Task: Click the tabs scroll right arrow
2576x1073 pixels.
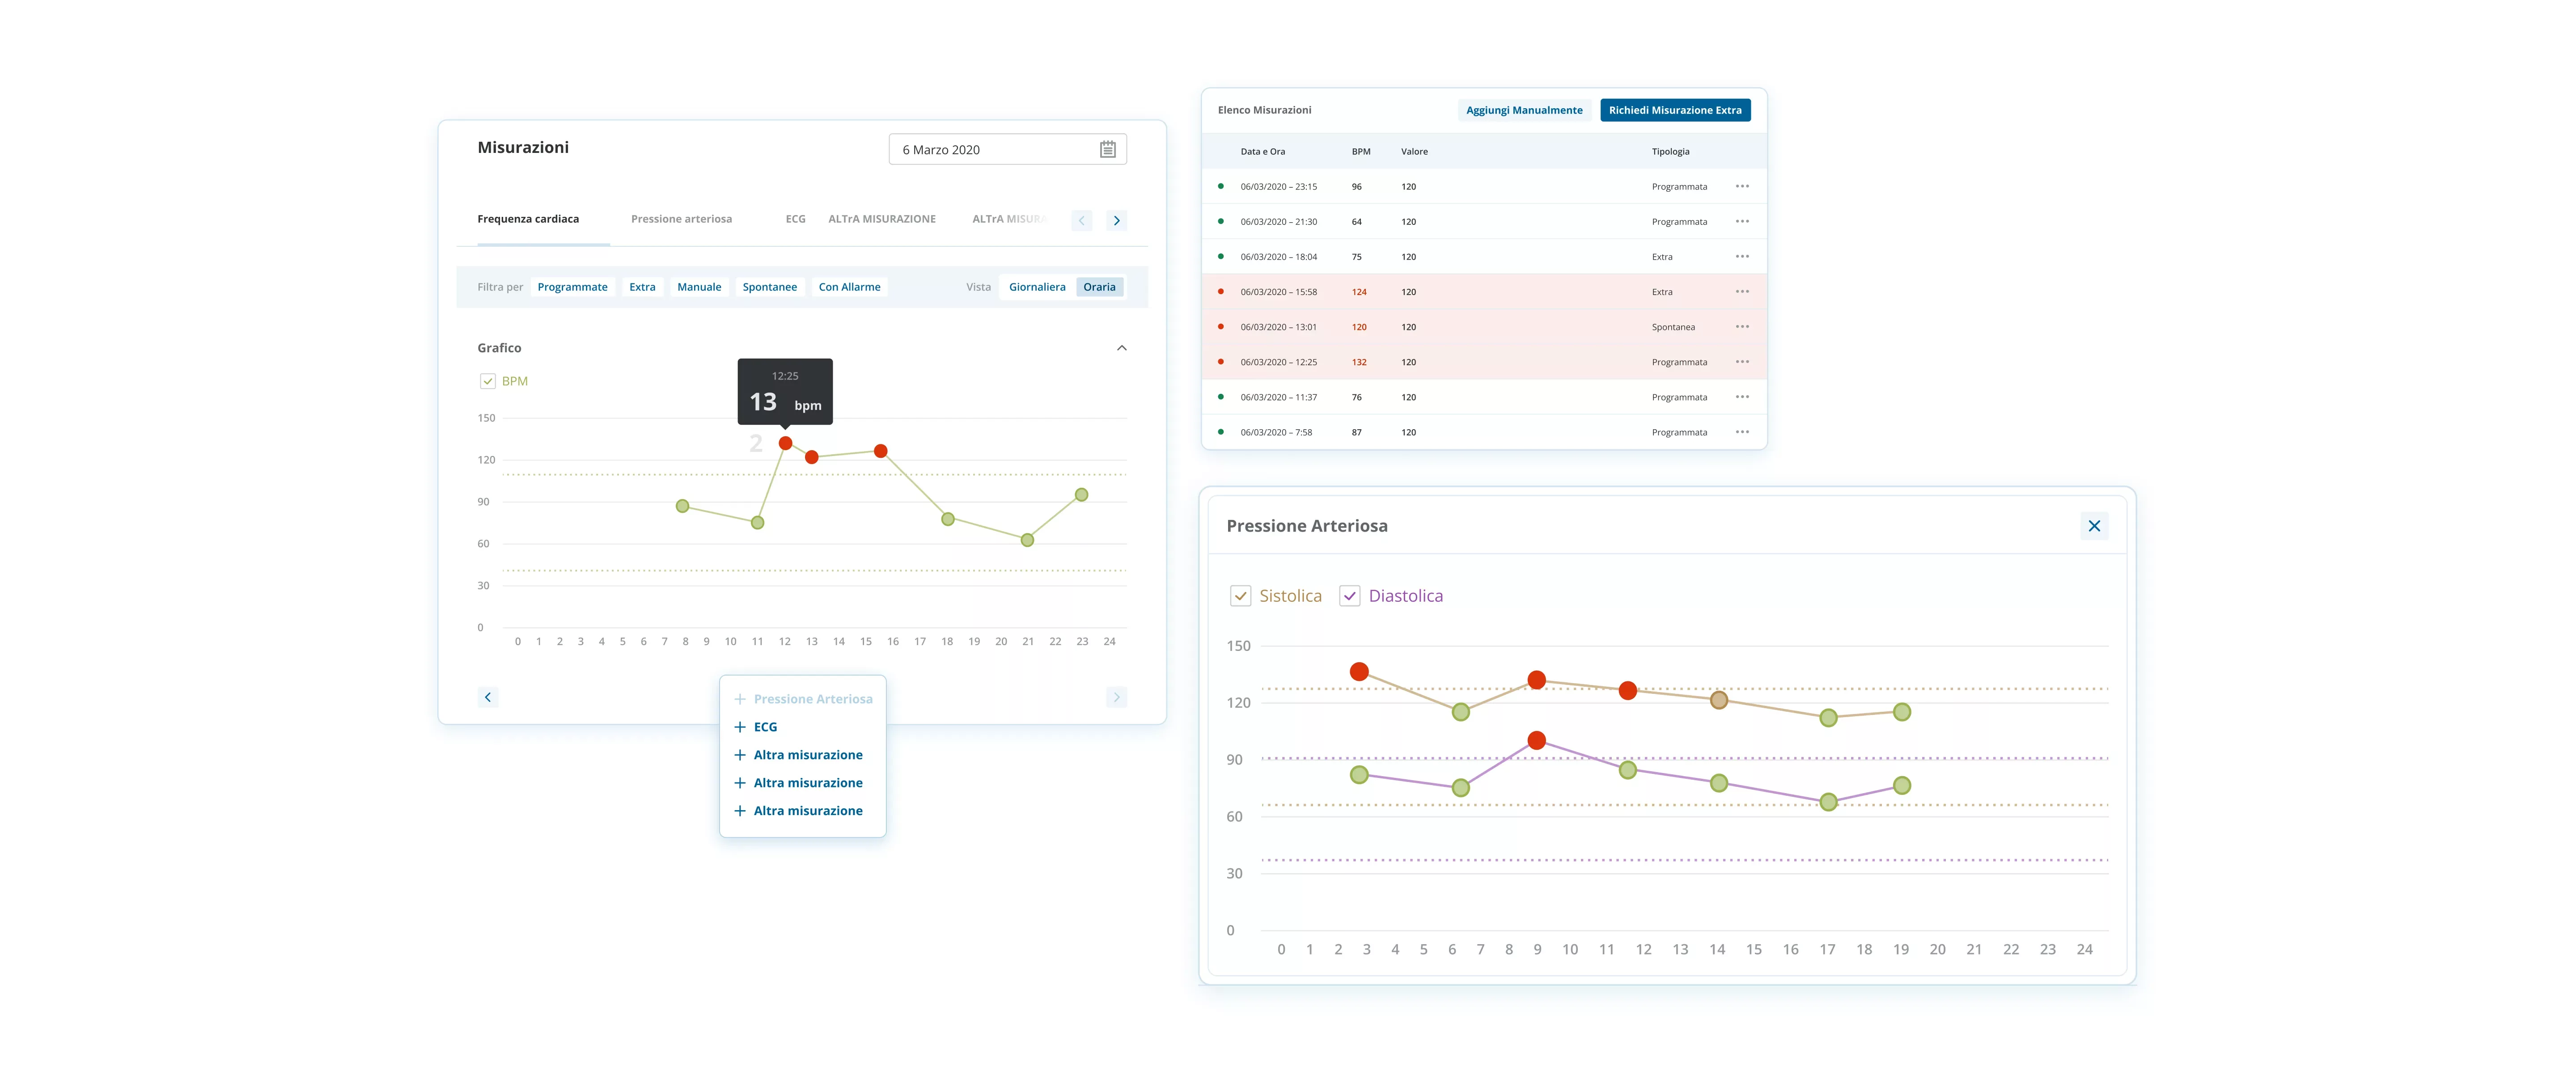Action: coord(1116,220)
